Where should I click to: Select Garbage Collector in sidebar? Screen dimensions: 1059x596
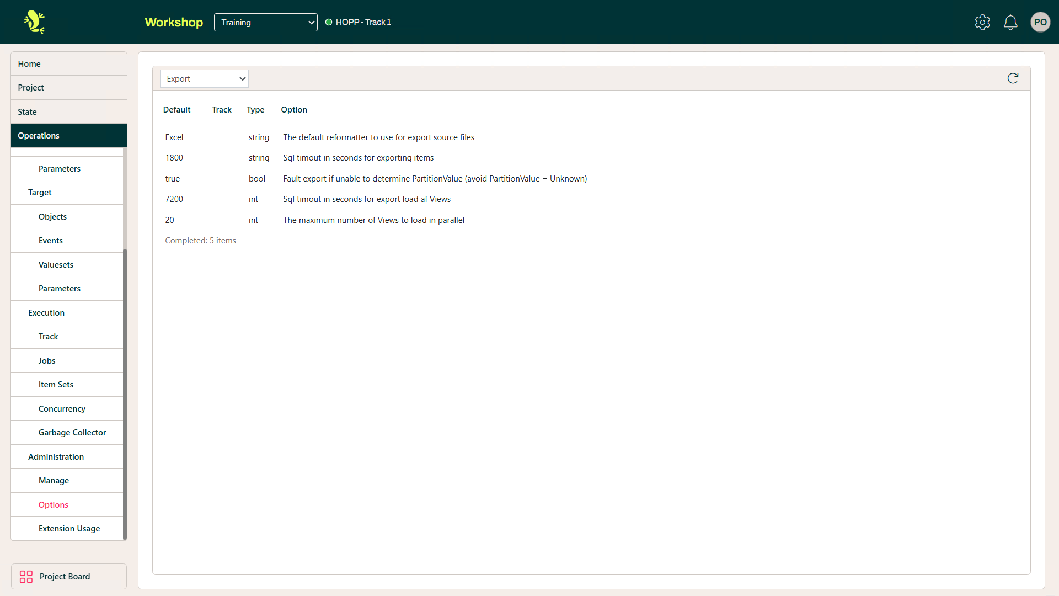(72, 433)
